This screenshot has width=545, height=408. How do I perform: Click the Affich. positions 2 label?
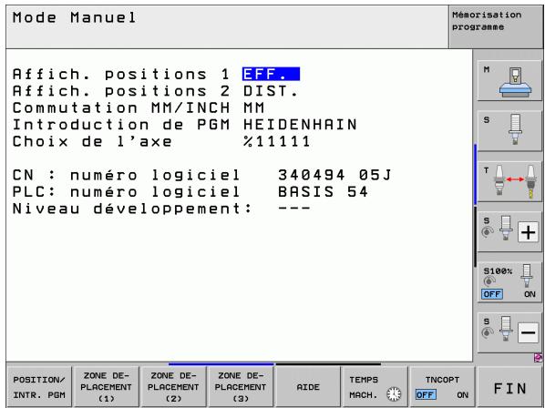(121, 91)
